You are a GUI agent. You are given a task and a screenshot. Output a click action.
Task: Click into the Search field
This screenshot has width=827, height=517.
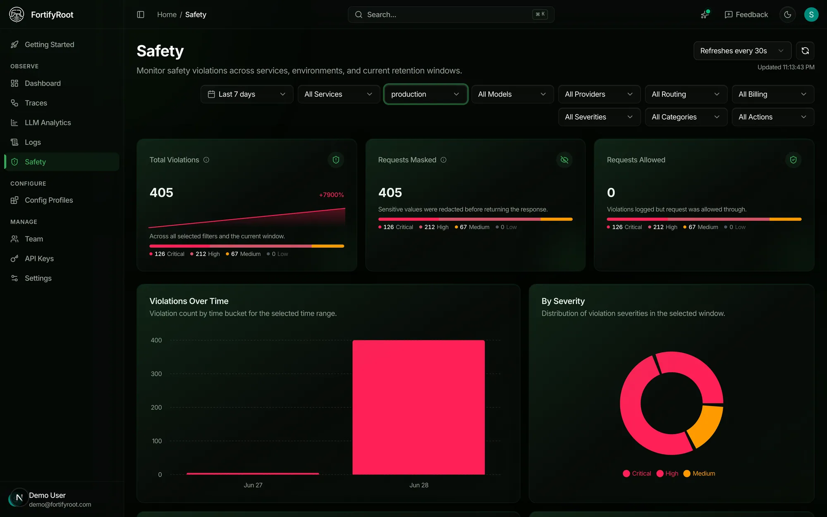(451, 14)
